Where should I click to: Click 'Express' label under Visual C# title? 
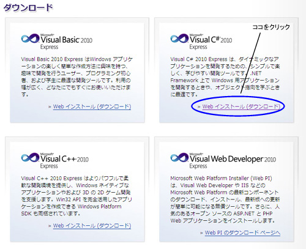[x=198, y=47]
